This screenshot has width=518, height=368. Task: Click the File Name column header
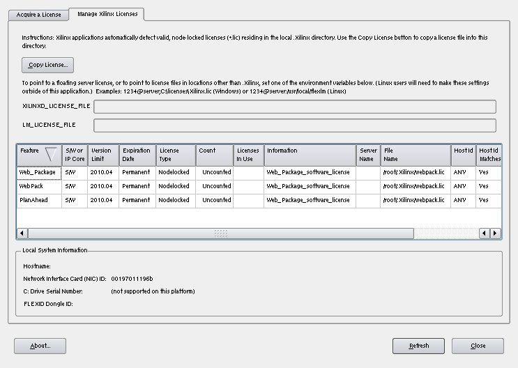pos(416,155)
